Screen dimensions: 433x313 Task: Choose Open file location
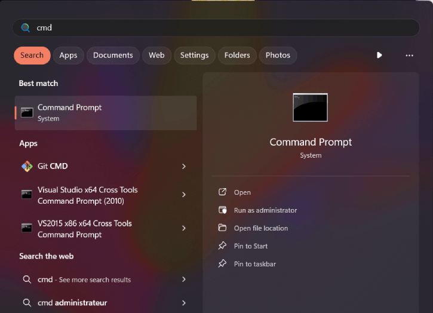point(261,228)
